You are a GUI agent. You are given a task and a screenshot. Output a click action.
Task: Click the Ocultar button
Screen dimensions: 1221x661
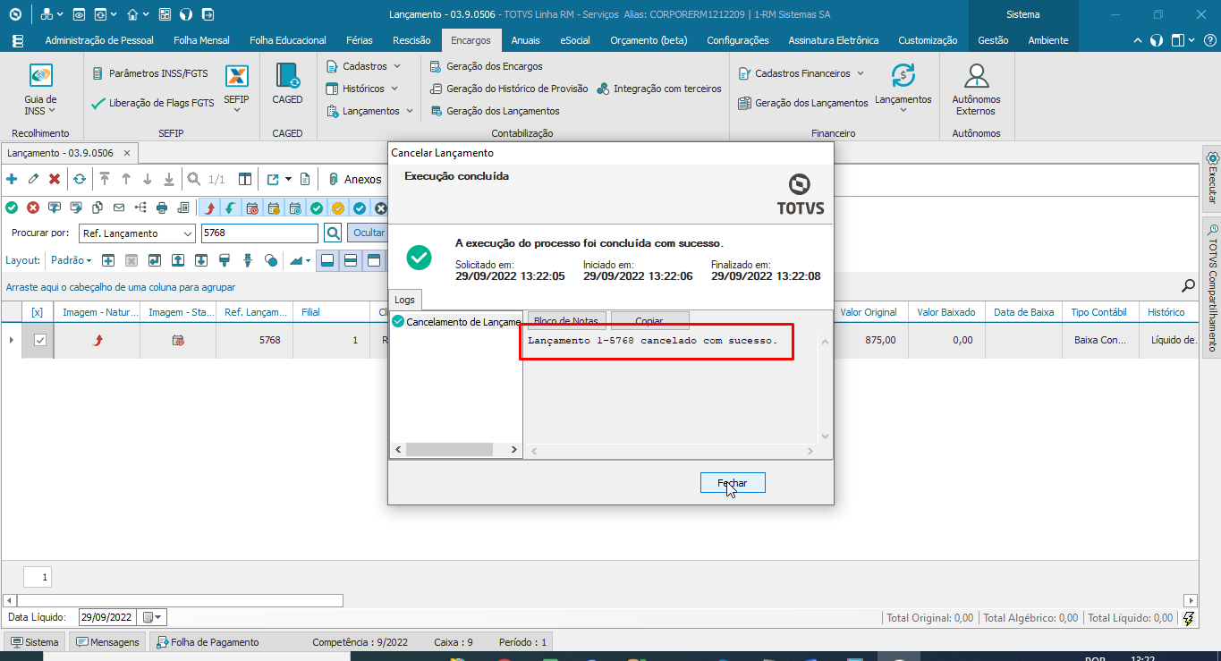click(x=367, y=233)
